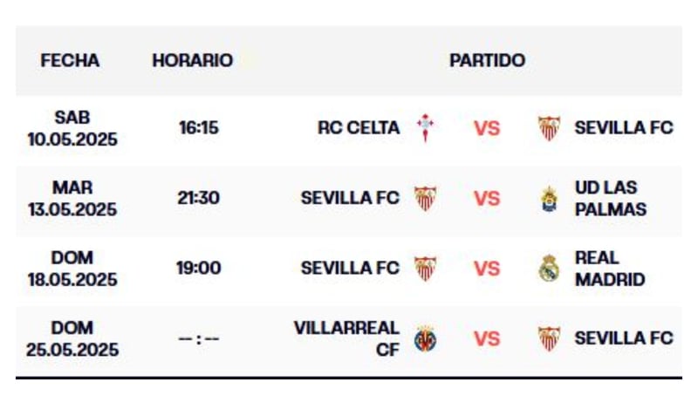Image resolution: width=698 pixels, height=395 pixels.
Task: Click the unconfirmed --:-- time placeholder
Action: pos(198,338)
